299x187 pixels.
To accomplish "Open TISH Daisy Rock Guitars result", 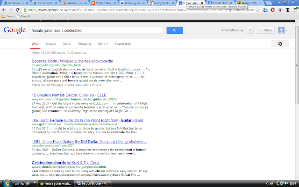I will (x=89, y=141).
